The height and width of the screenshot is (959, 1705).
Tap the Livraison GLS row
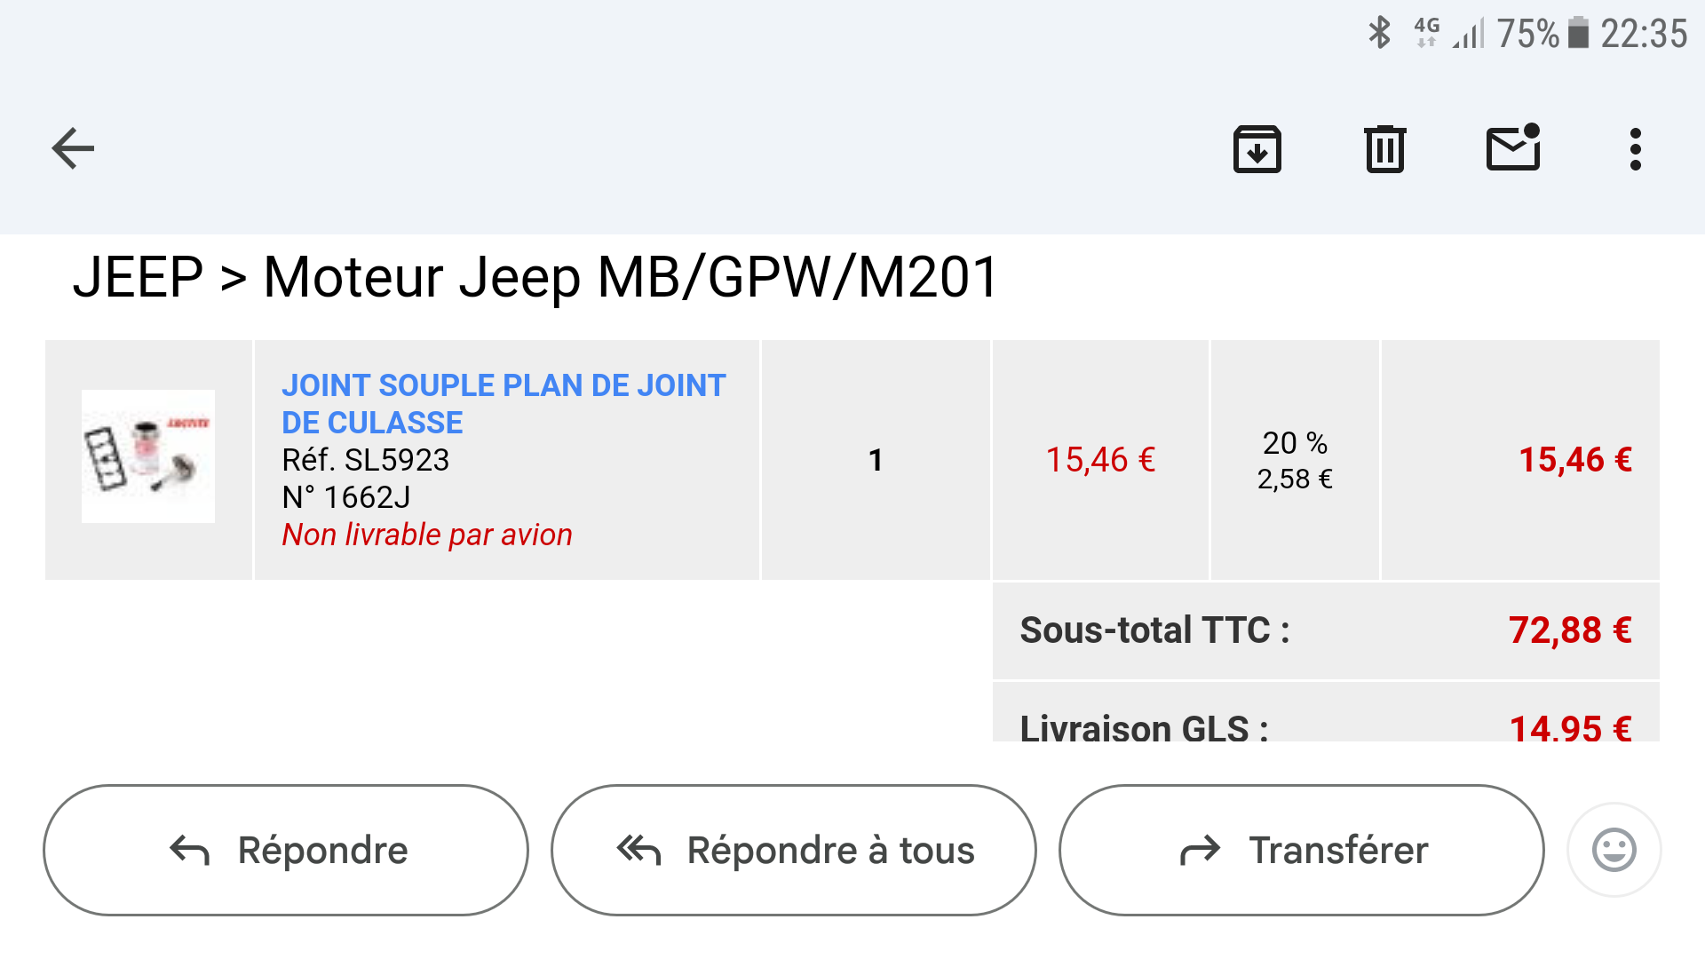point(1325,726)
